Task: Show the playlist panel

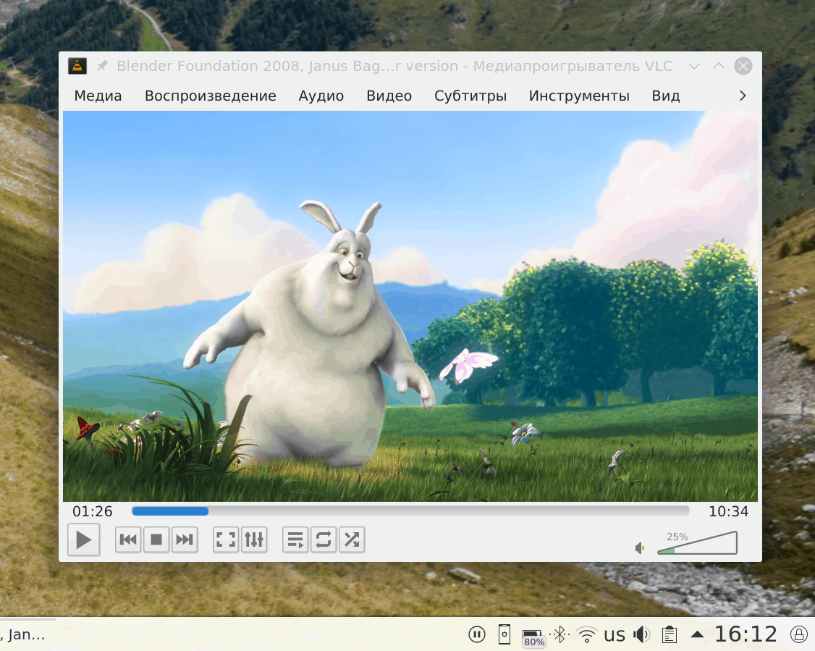Action: coord(295,539)
